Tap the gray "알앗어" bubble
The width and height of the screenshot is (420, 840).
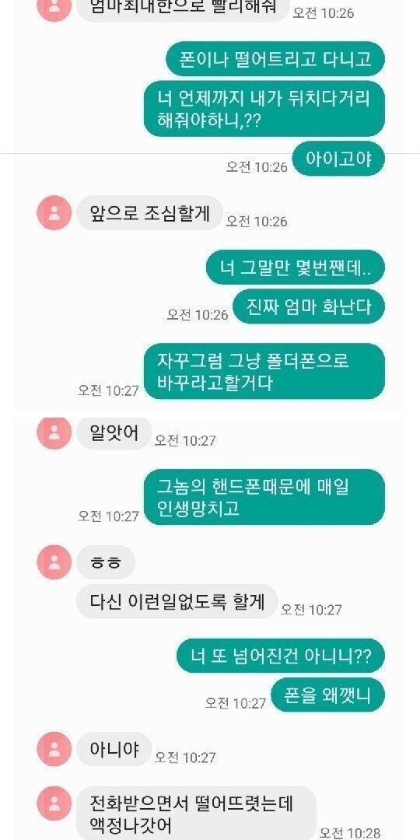(x=114, y=432)
